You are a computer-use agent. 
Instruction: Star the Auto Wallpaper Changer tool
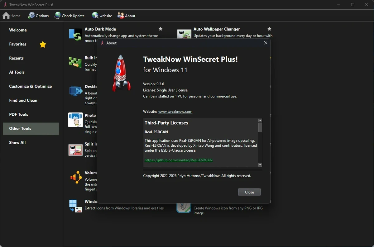pos(269,29)
